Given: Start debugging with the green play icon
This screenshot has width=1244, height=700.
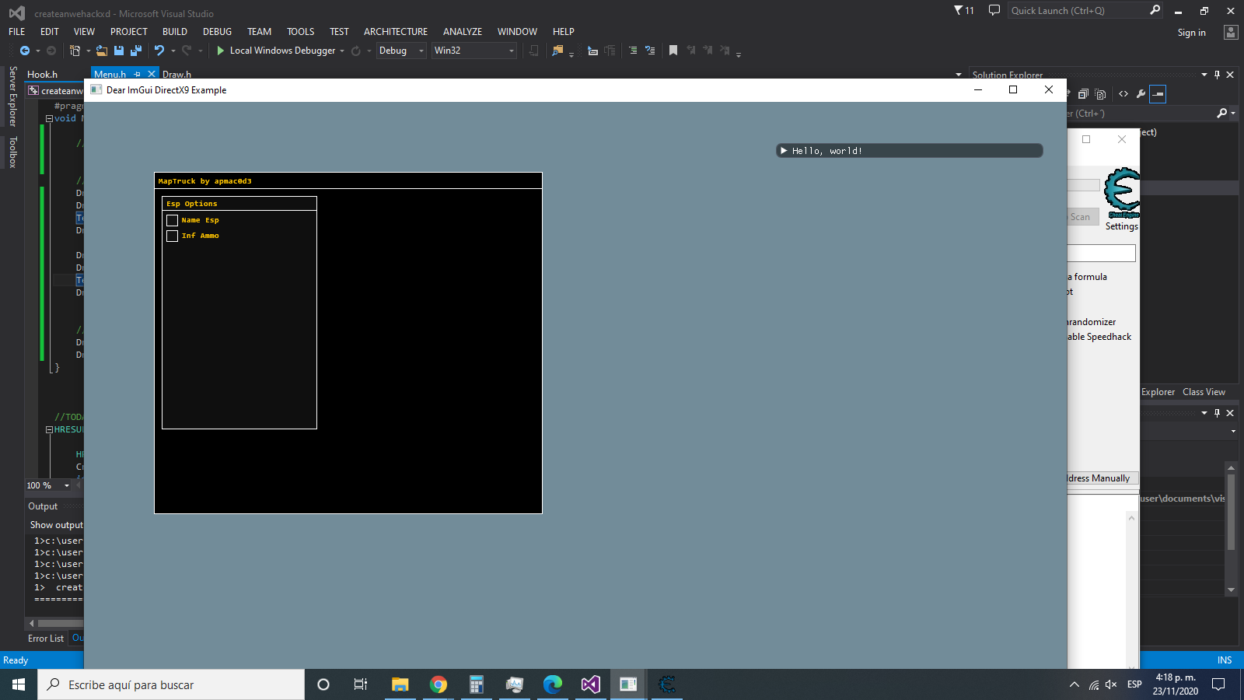Looking at the screenshot, I should 221,51.
